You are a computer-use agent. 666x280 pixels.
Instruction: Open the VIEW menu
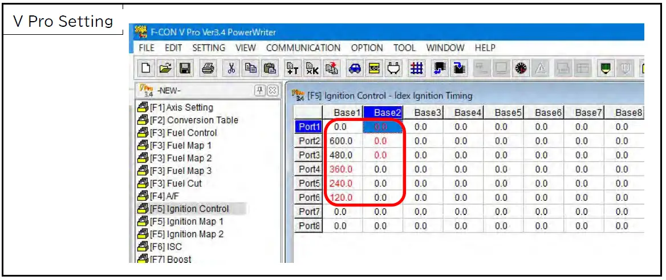tap(246, 48)
